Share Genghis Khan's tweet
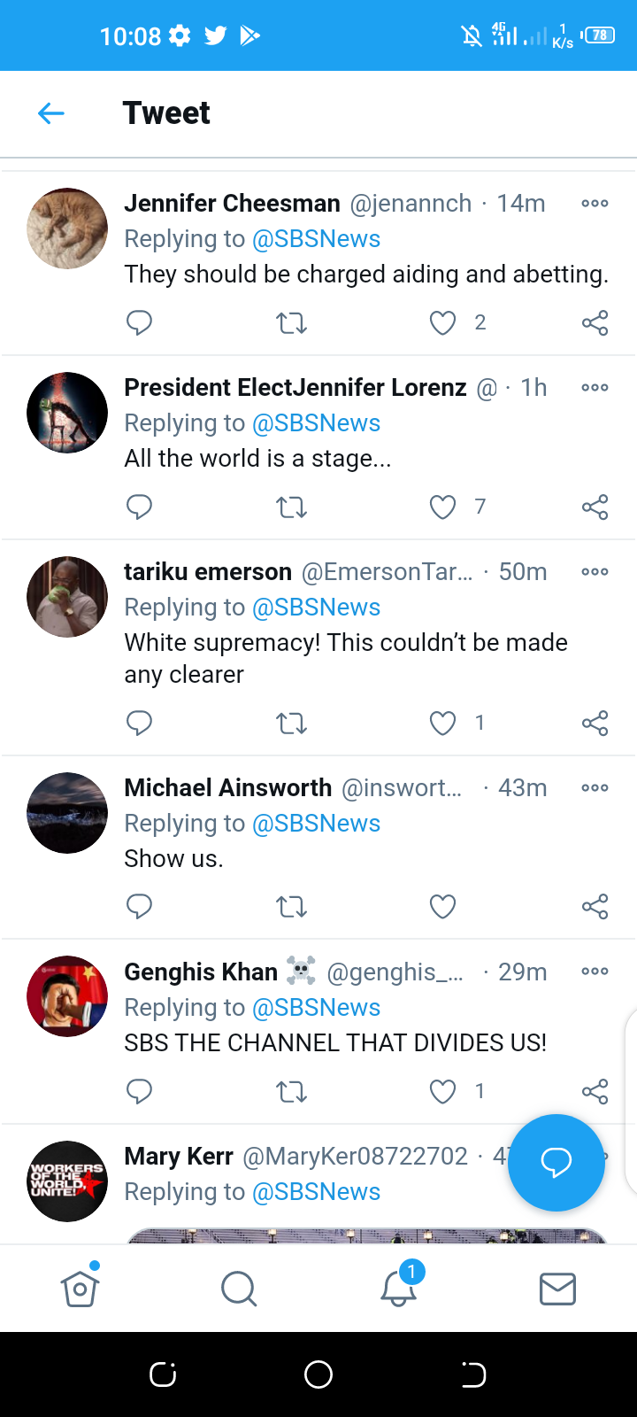This screenshot has height=1417, width=637. pos(595,1091)
